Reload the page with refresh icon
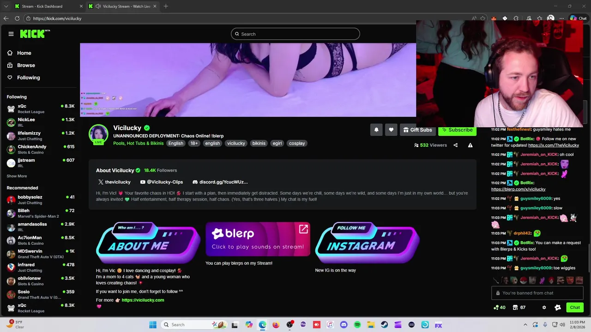 [x=17, y=18]
